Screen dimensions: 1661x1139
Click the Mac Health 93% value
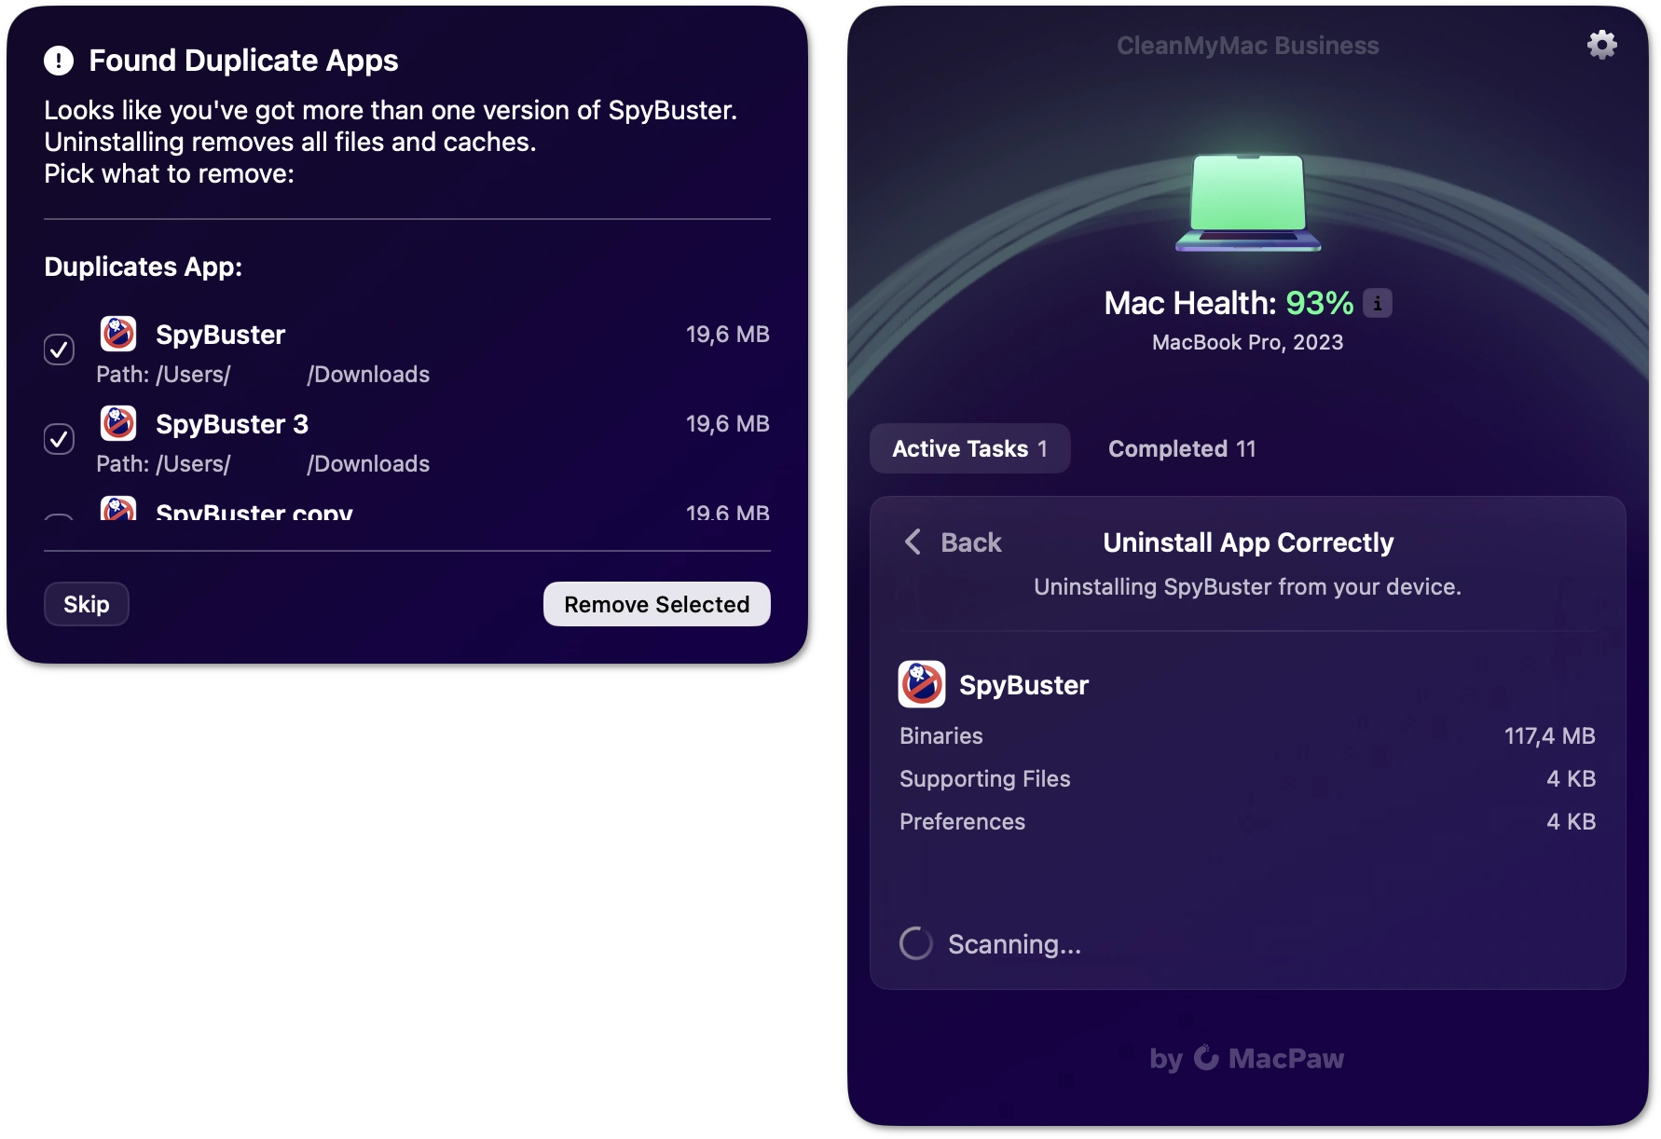tap(1319, 303)
